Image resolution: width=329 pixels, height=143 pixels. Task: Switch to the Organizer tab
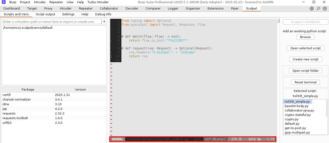(193, 9)
